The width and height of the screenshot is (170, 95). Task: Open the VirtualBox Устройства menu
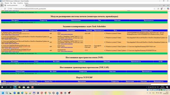click(x=20, y=3)
